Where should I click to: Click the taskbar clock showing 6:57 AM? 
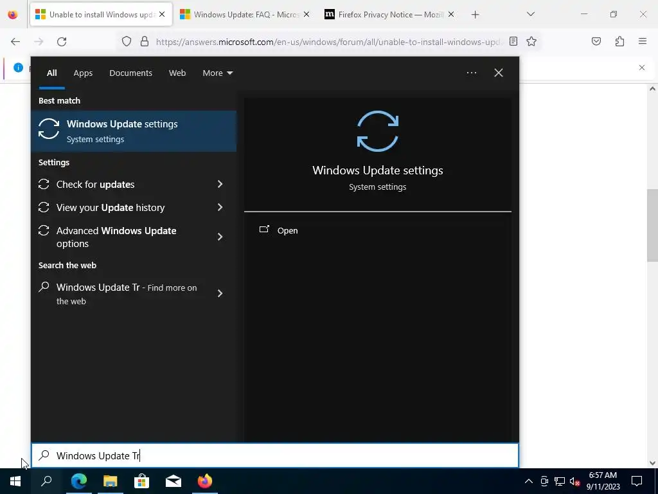603,481
